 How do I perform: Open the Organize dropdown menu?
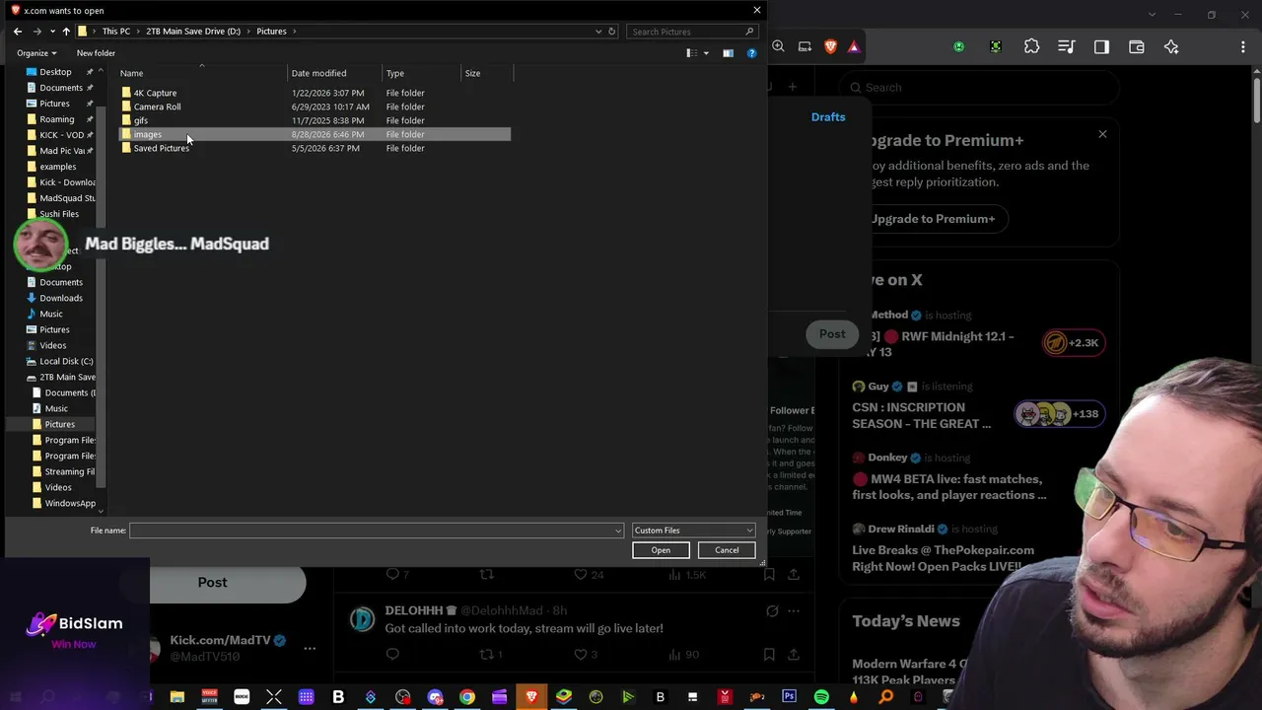tap(36, 53)
